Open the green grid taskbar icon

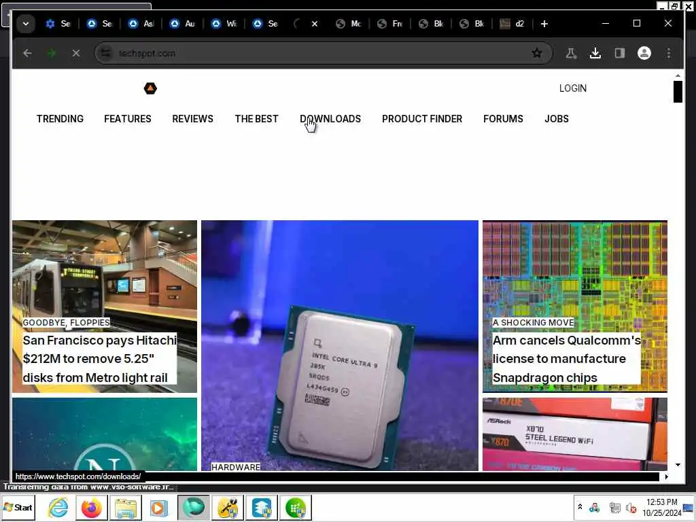pos(296,507)
